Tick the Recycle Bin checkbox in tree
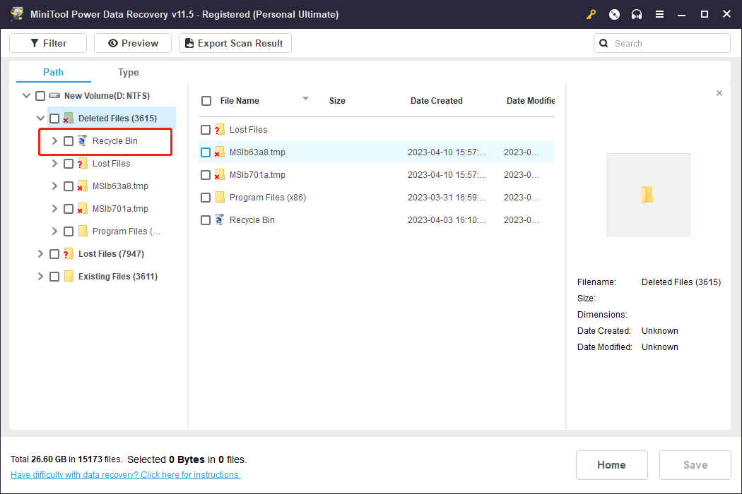The height and width of the screenshot is (494, 742). [x=69, y=141]
